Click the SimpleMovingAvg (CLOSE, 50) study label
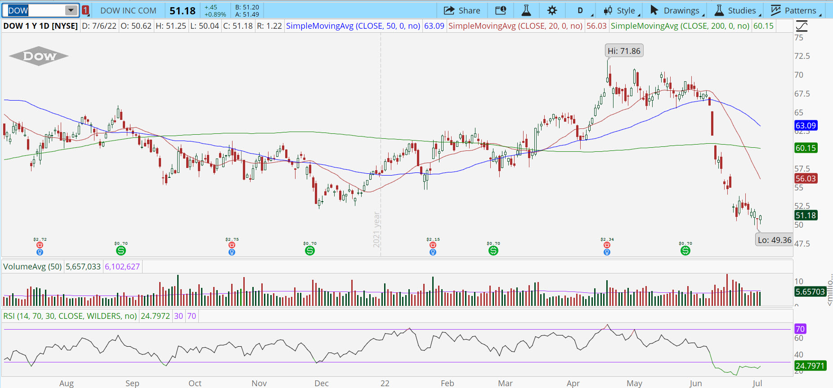The image size is (833, 388). tap(353, 26)
